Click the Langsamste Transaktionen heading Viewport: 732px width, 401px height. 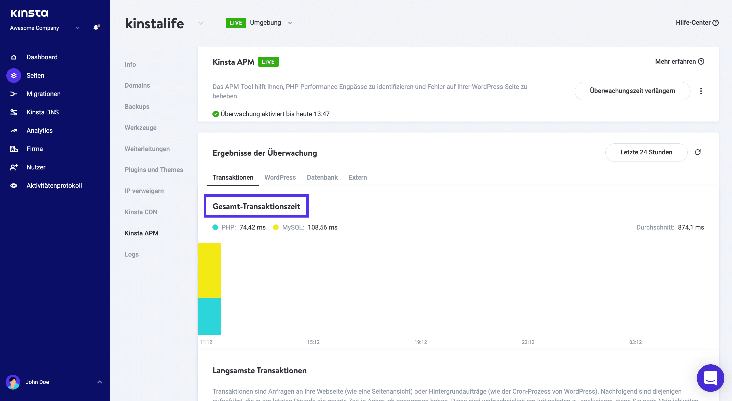pos(260,371)
